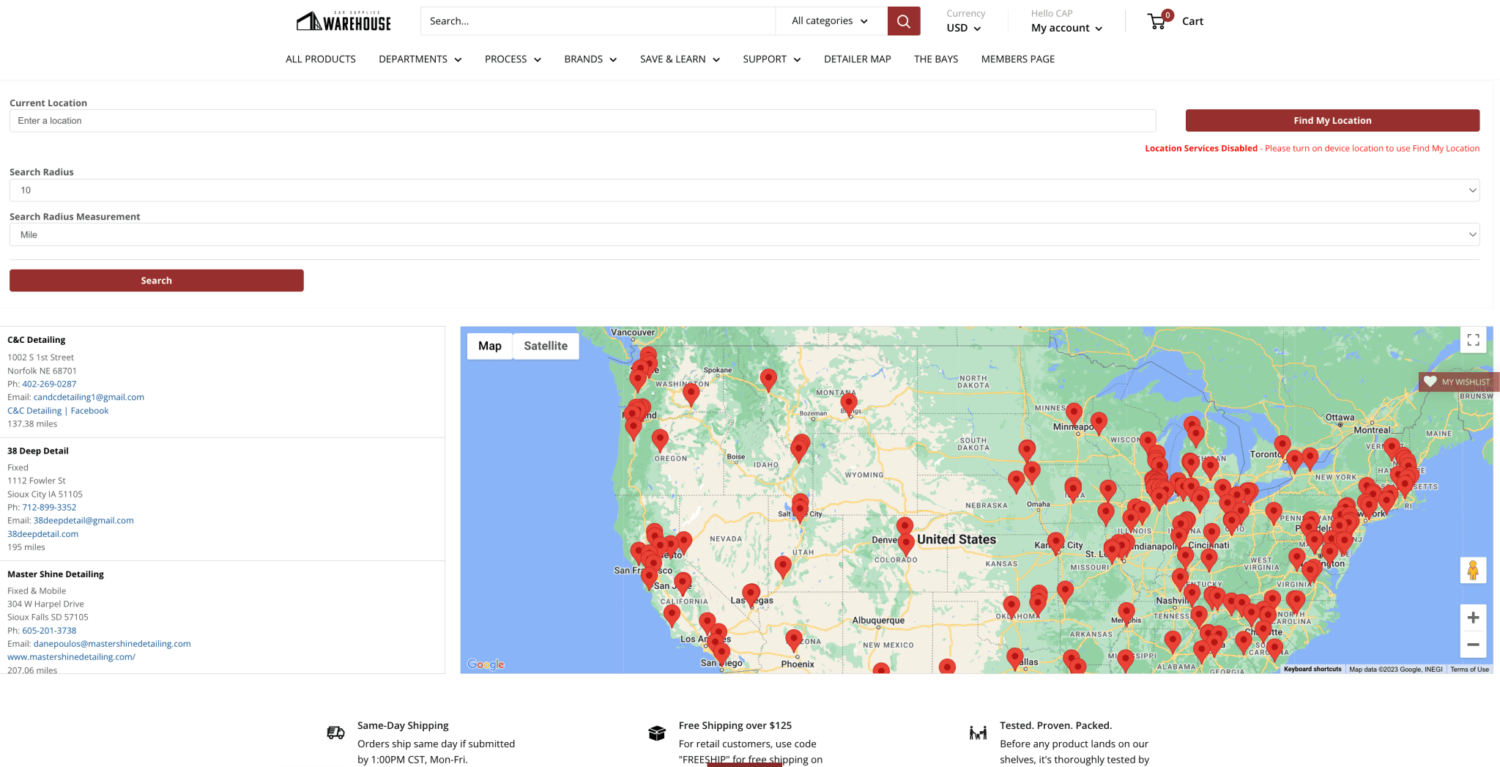
Task: Open the Detailer Map menu item
Action: pyautogui.click(x=857, y=59)
